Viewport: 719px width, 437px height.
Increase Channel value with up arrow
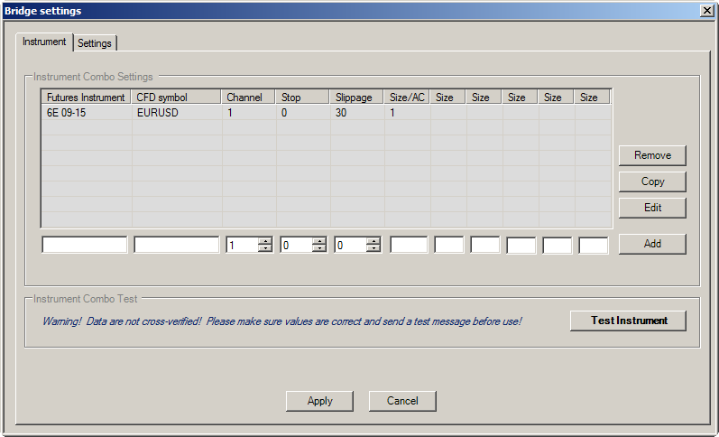pos(264,241)
